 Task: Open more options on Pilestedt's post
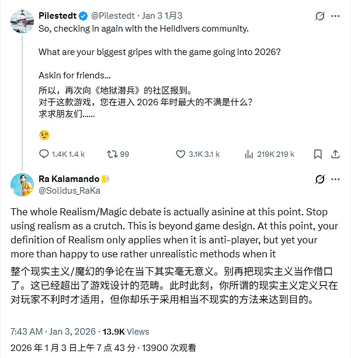tap(336, 16)
